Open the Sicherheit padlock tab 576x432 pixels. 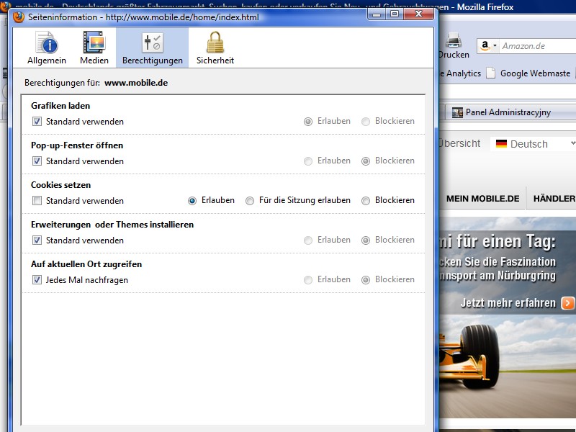pyautogui.click(x=215, y=48)
